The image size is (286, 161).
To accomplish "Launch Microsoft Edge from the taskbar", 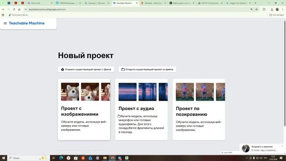I will (61, 158).
